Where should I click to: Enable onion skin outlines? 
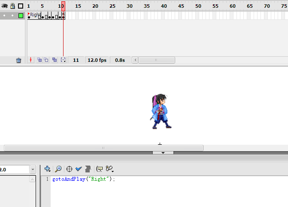46,60
